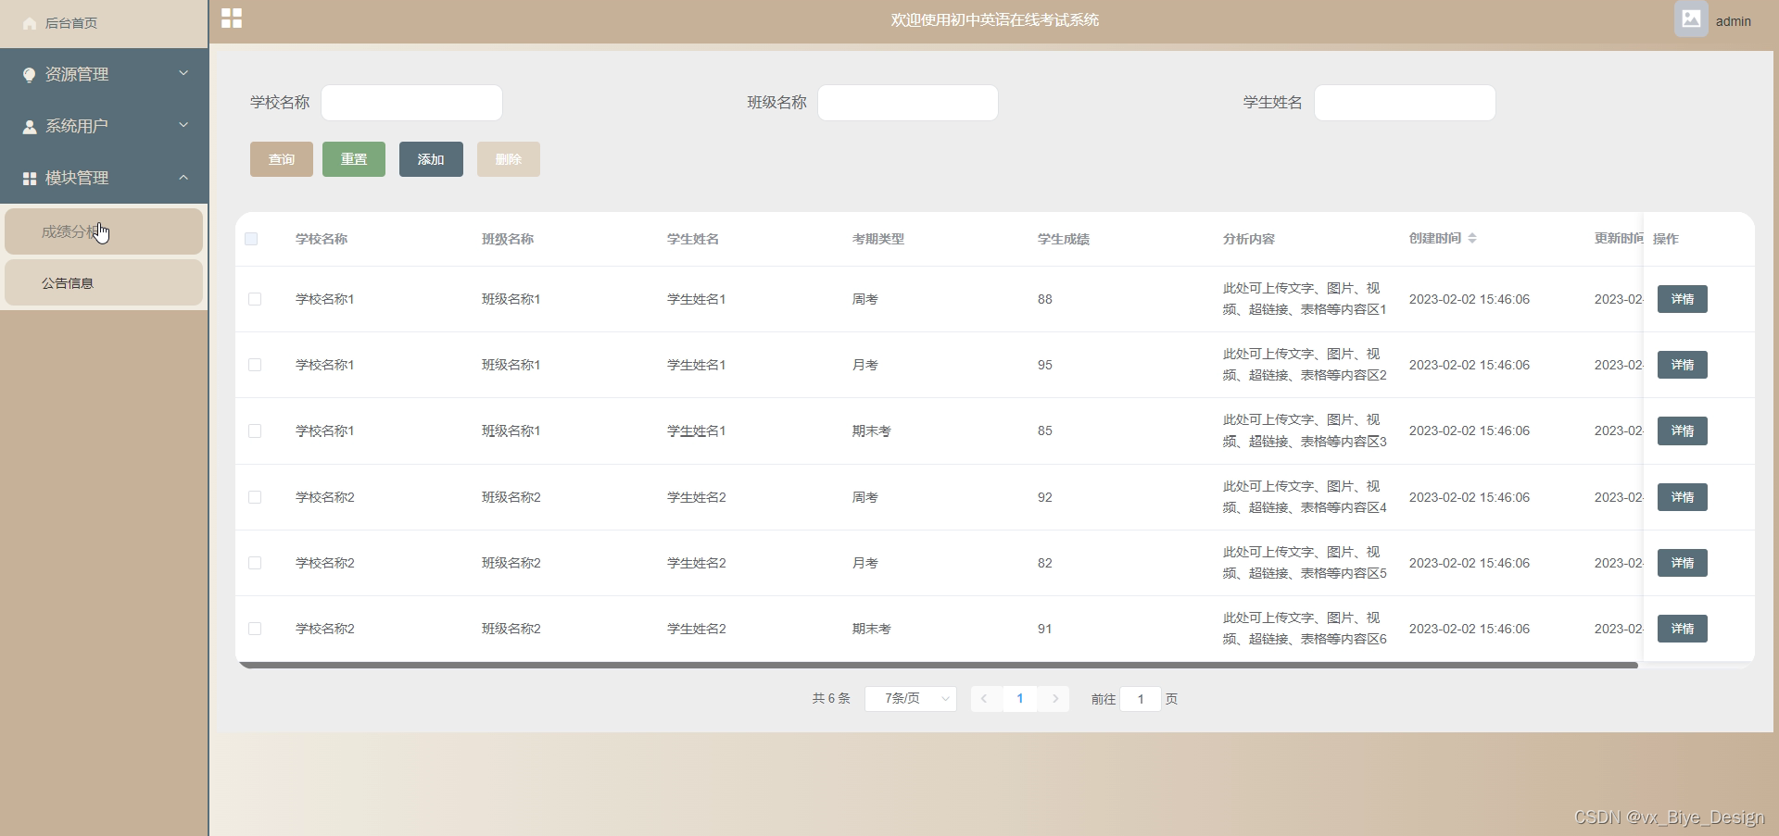Expand the 资源管理 menu chevron
The width and height of the screenshot is (1779, 836).
(183, 73)
